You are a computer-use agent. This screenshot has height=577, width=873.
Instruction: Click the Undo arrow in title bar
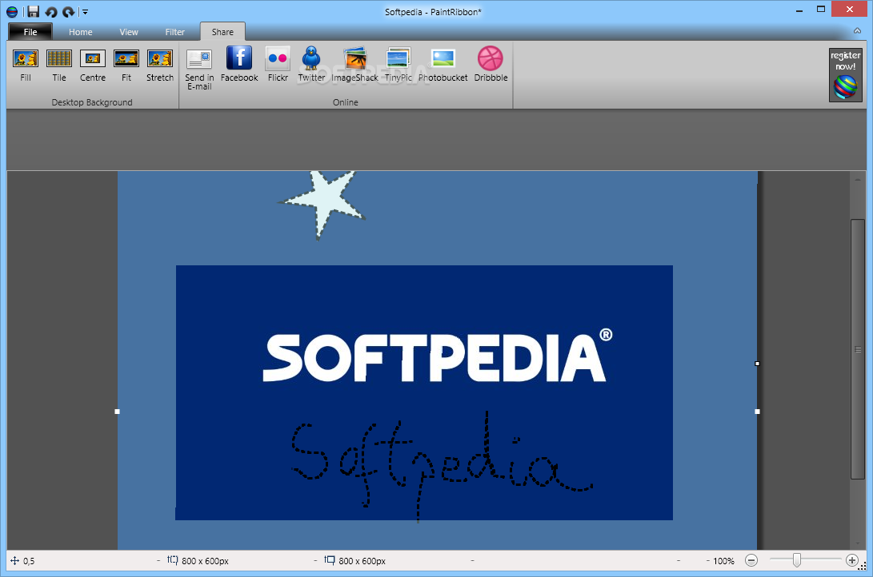coord(51,11)
